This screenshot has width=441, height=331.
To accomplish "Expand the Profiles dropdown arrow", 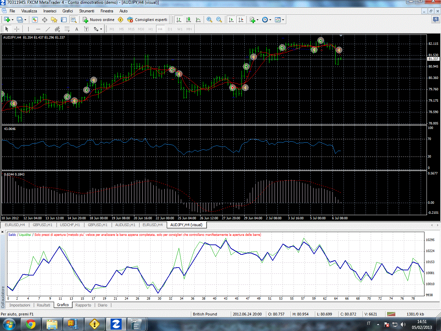I will pyautogui.click(x=25, y=20).
